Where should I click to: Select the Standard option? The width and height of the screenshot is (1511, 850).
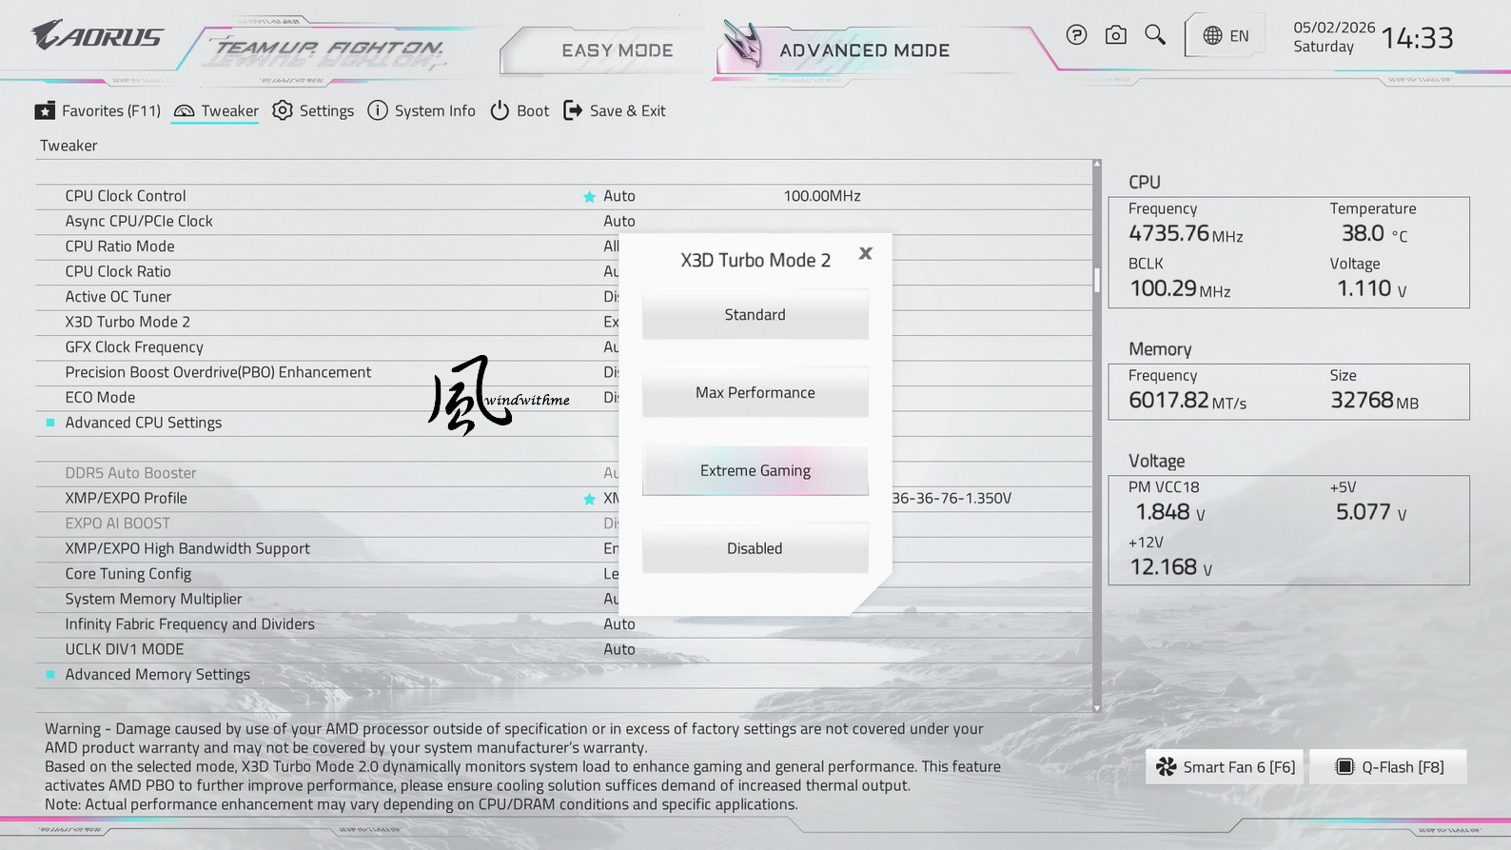pos(755,314)
